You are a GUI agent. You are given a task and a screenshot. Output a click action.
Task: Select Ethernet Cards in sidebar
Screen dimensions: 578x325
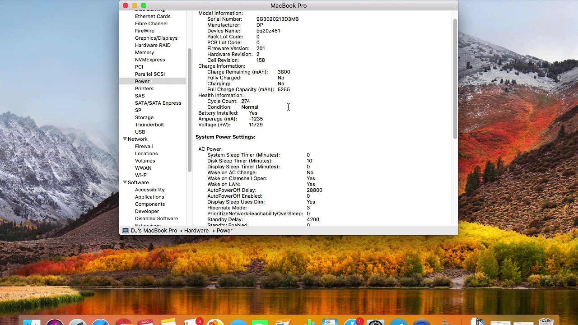pos(153,16)
